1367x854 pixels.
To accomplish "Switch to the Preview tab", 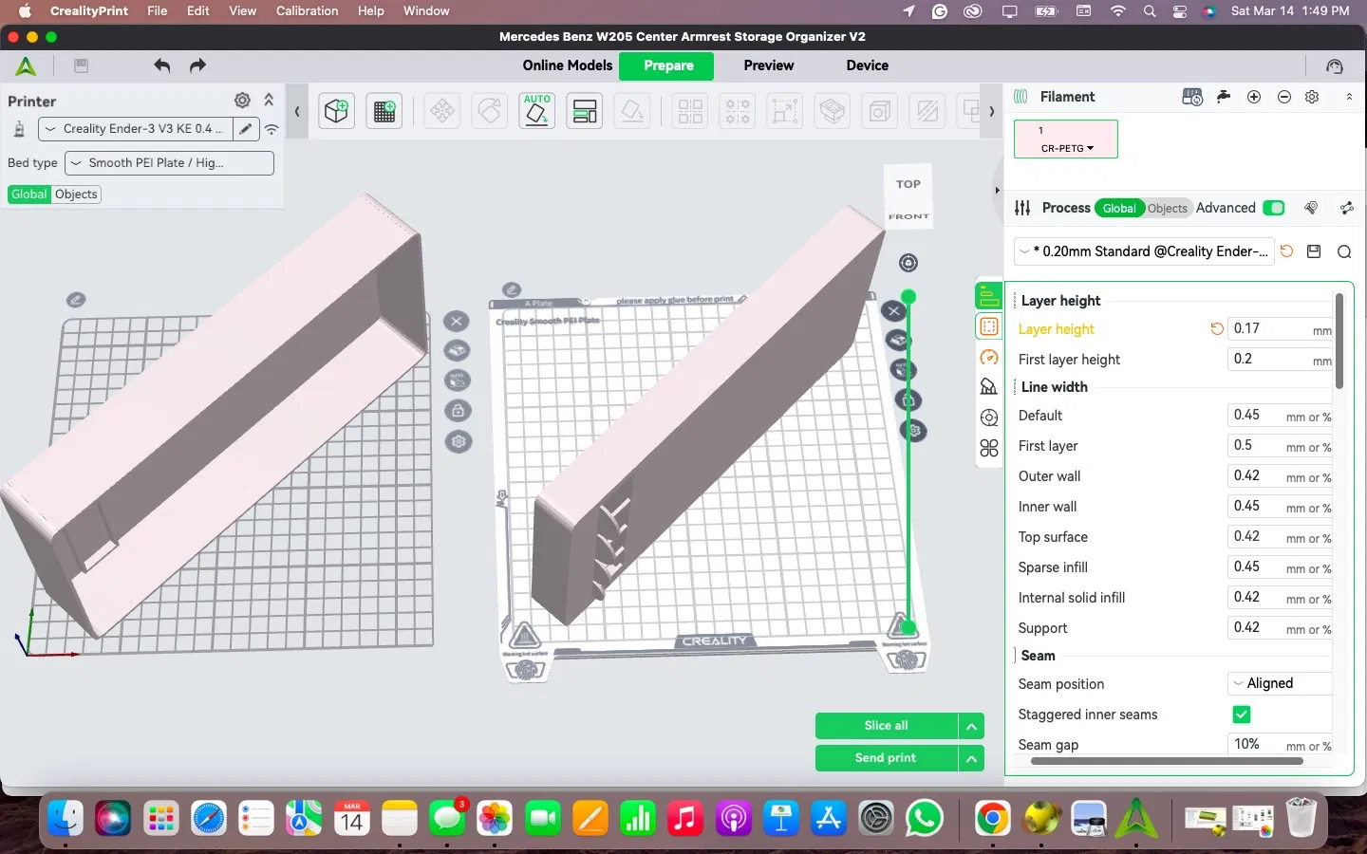I will coord(769,65).
